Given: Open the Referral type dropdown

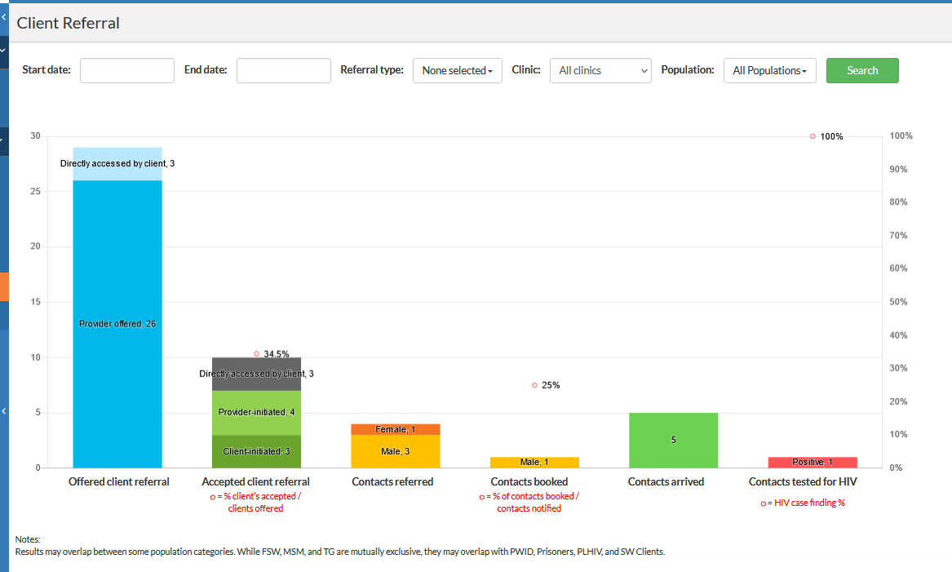Looking at the screenshot, I should tap(457, 71).
